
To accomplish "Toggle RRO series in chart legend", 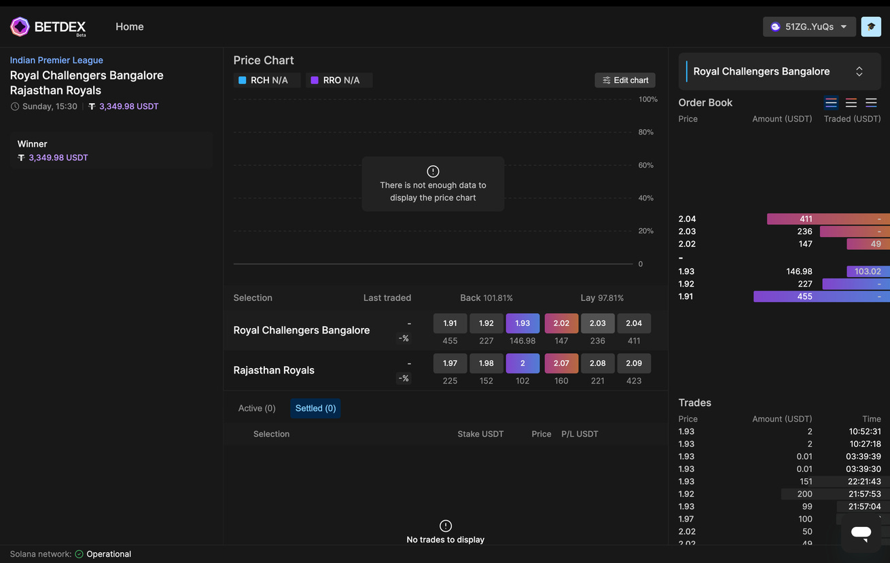I will pyautogui.click(x=339, y=80).
